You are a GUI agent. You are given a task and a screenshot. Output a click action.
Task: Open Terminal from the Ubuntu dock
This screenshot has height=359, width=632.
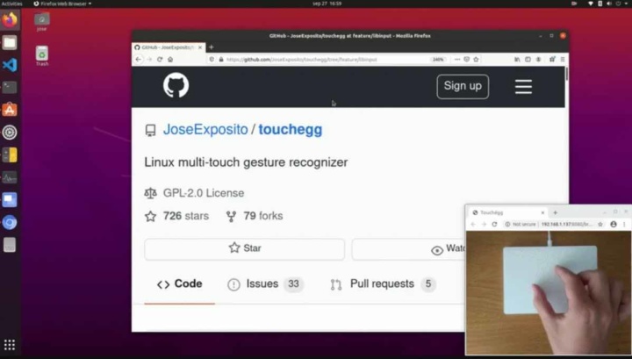tap(10, 87)
